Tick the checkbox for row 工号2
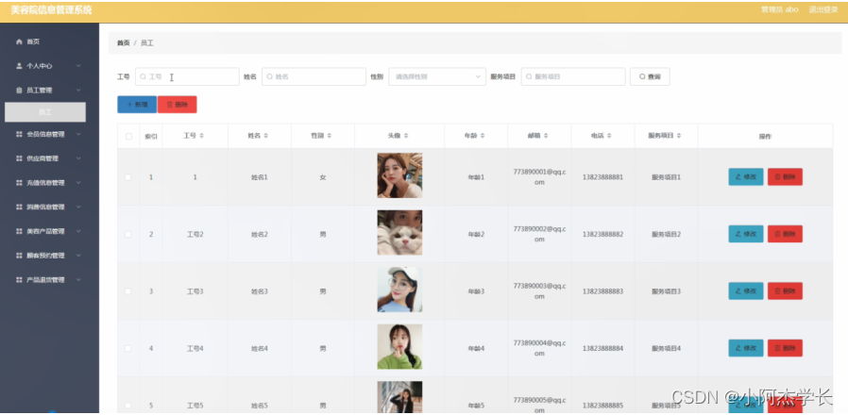848x415 pixels. point(128,235)
